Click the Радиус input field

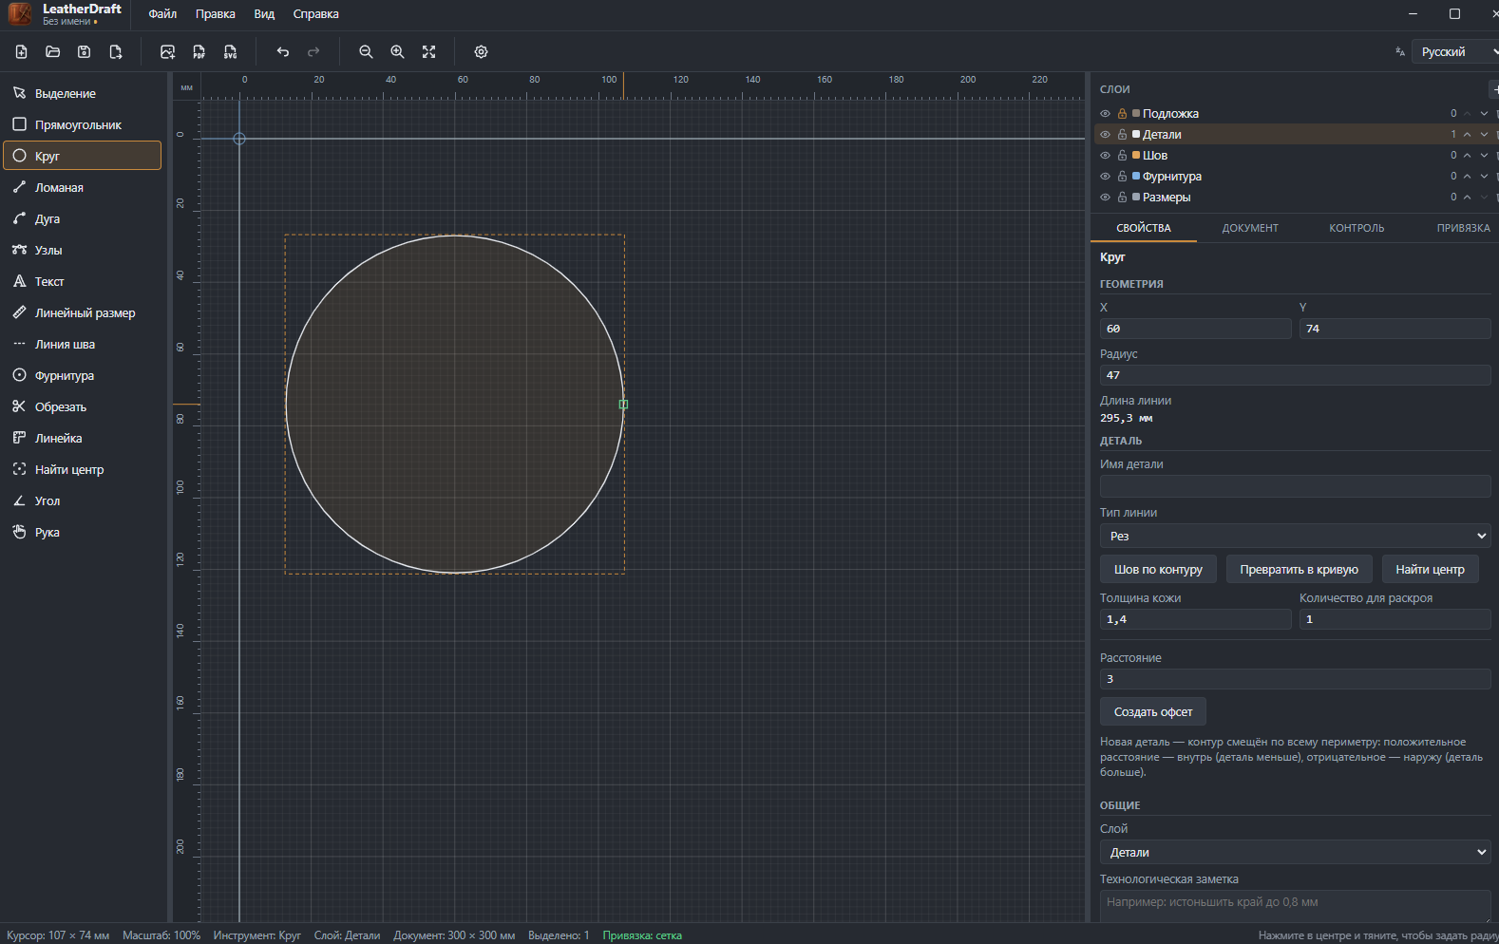click(1295, 375)
